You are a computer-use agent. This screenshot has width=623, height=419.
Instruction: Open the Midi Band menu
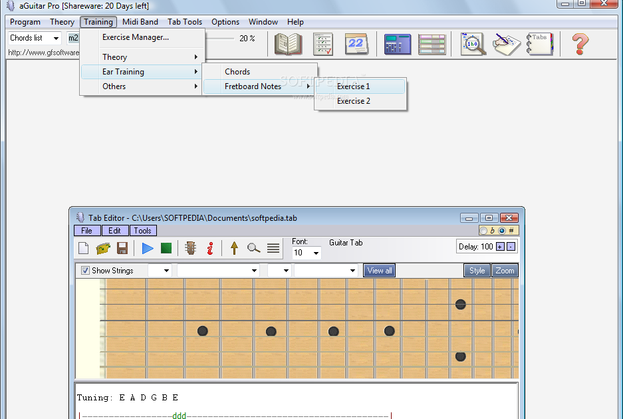tap(140, 22)
